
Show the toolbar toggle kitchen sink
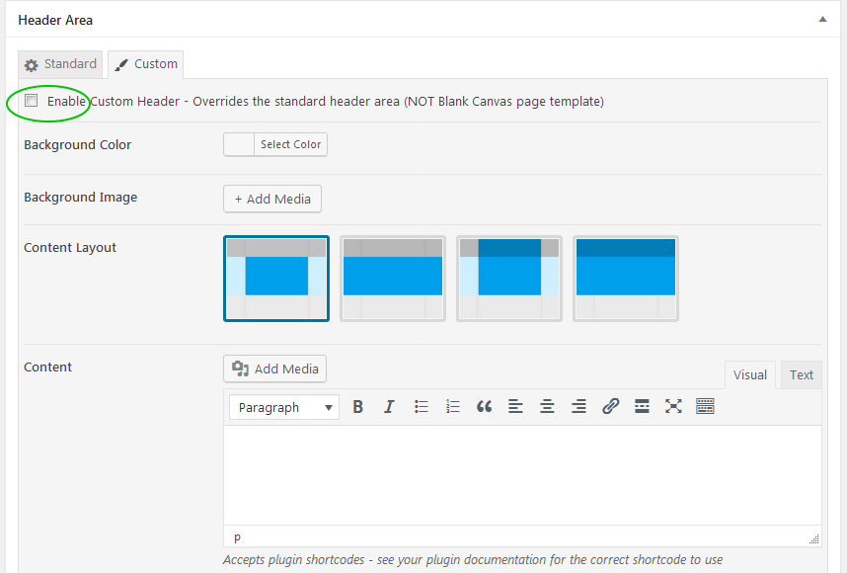[705, 406]
